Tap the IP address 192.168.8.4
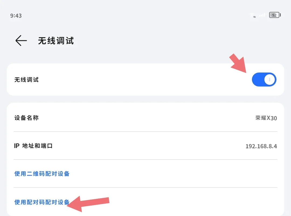The image size is (291, 216). [x=261, y=146]
